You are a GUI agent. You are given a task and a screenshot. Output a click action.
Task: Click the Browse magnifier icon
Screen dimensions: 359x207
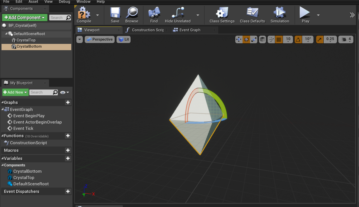coord(132,13)
